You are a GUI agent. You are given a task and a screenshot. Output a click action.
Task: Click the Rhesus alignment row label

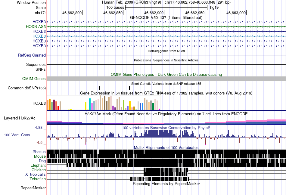pos(39,152)
